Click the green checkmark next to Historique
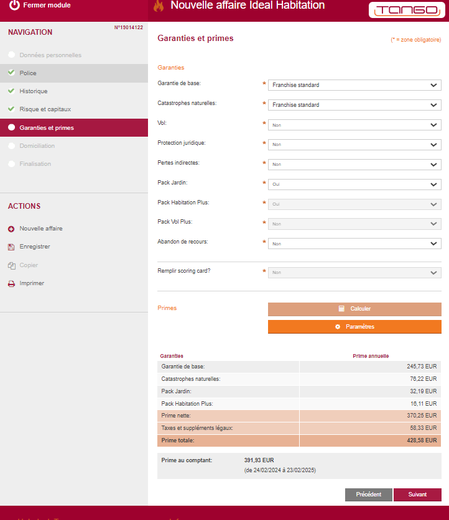Image resolution: width=449 pixels, height=520 pixels. pos(11,91)
